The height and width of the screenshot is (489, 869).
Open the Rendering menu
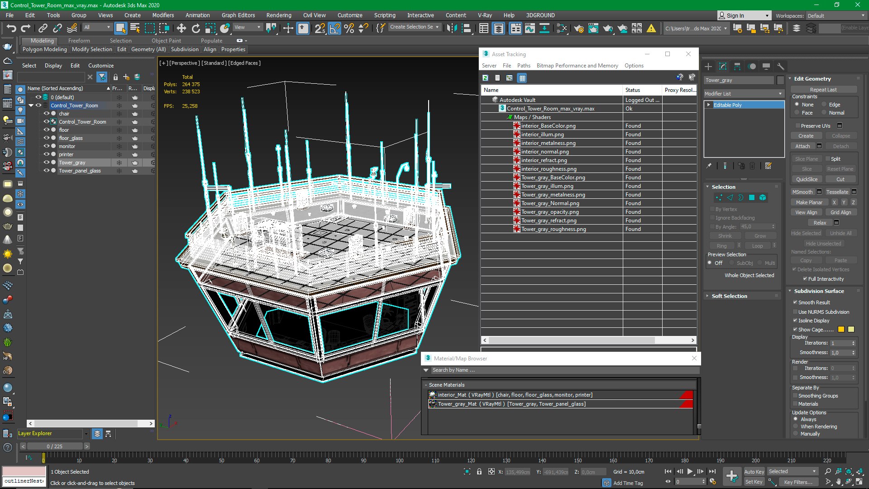278,15
